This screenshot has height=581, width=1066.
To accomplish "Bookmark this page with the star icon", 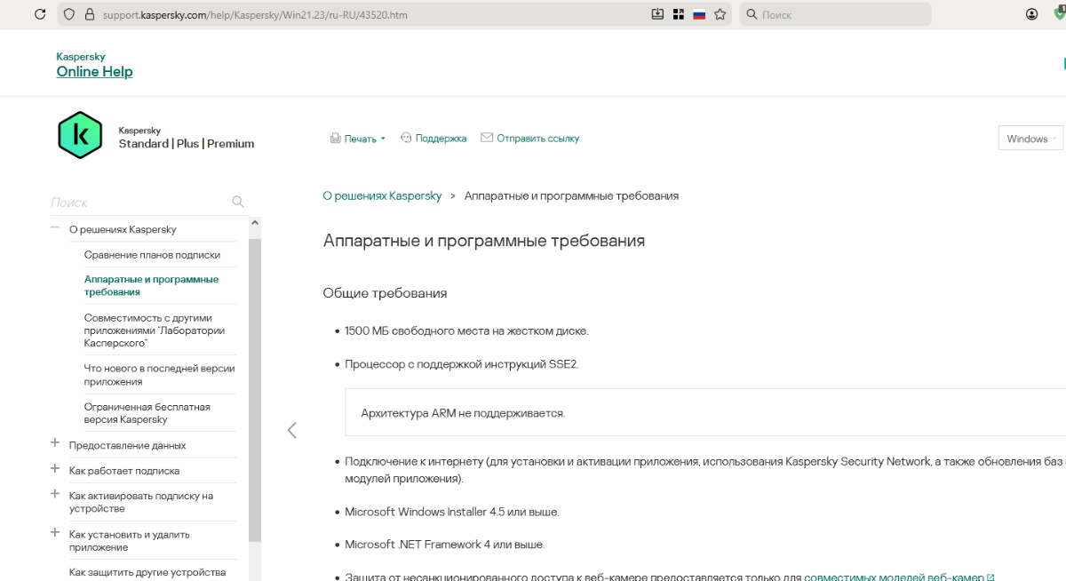I will coord(720,14).
